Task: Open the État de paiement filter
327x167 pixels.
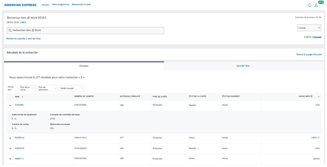Action: [x=48, y=88]
